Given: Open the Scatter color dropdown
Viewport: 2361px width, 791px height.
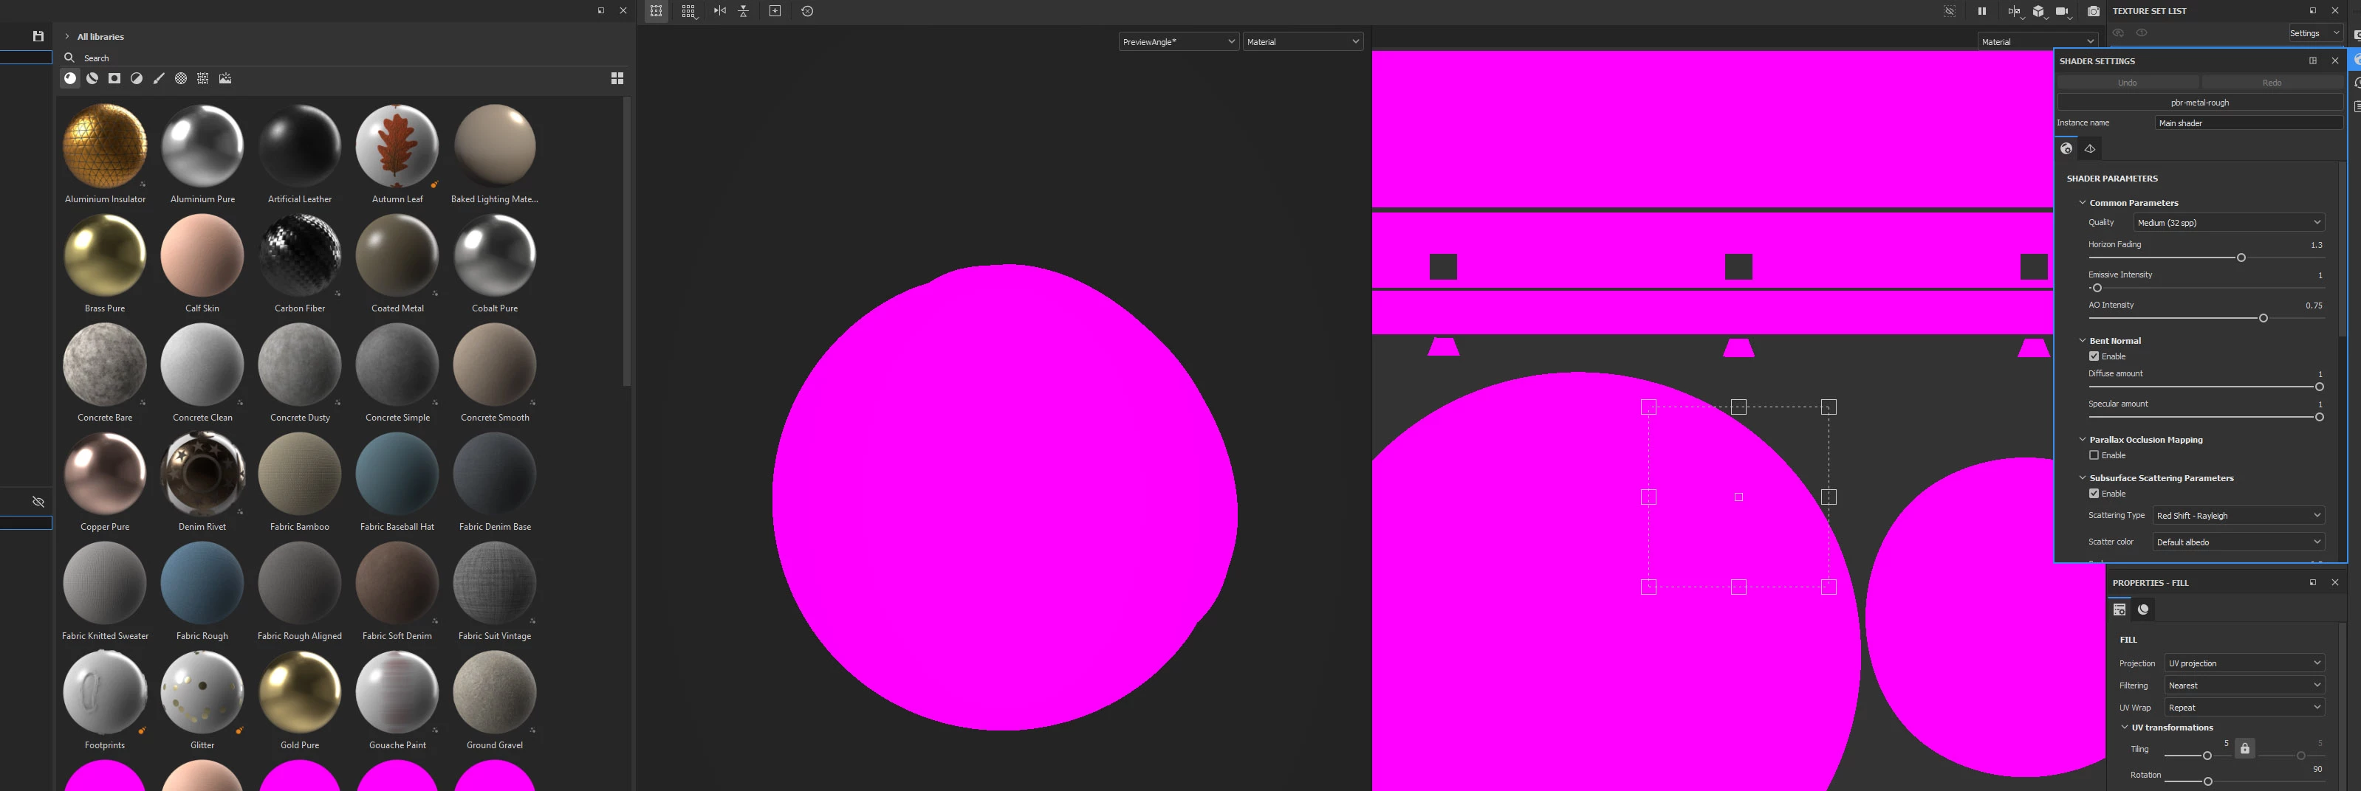Looking at the screenshot, I should [x=2239, y=542].
